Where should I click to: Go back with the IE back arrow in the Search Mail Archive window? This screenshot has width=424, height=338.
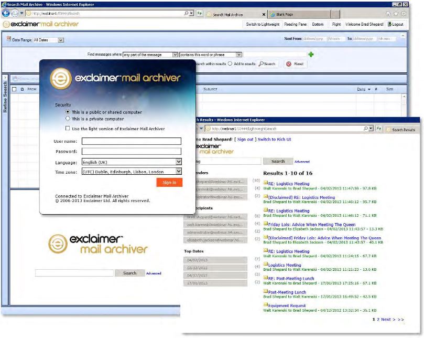click(6, 13)
